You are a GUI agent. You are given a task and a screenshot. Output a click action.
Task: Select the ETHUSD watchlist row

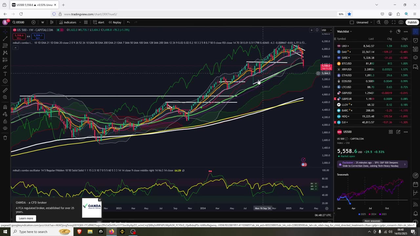click(x=372, y=75)
